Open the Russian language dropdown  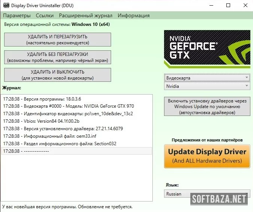pyautogui.click(x=207, y=194)
